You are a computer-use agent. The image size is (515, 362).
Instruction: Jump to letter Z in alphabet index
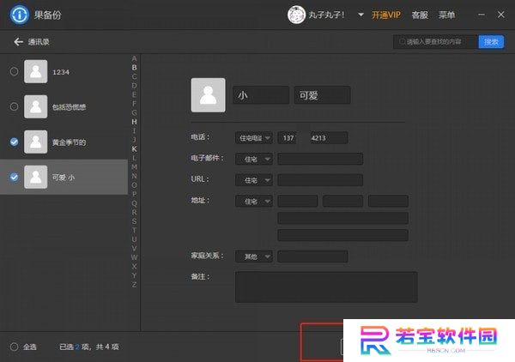click(134, 285)
